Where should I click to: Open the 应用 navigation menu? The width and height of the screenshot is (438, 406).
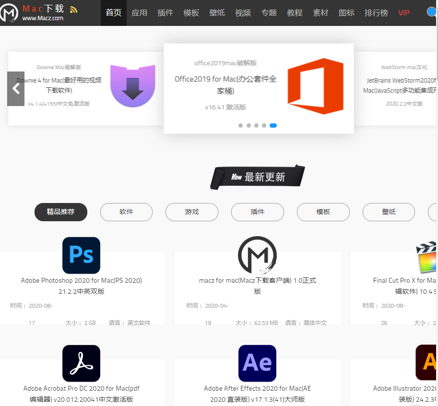point(140,13)
